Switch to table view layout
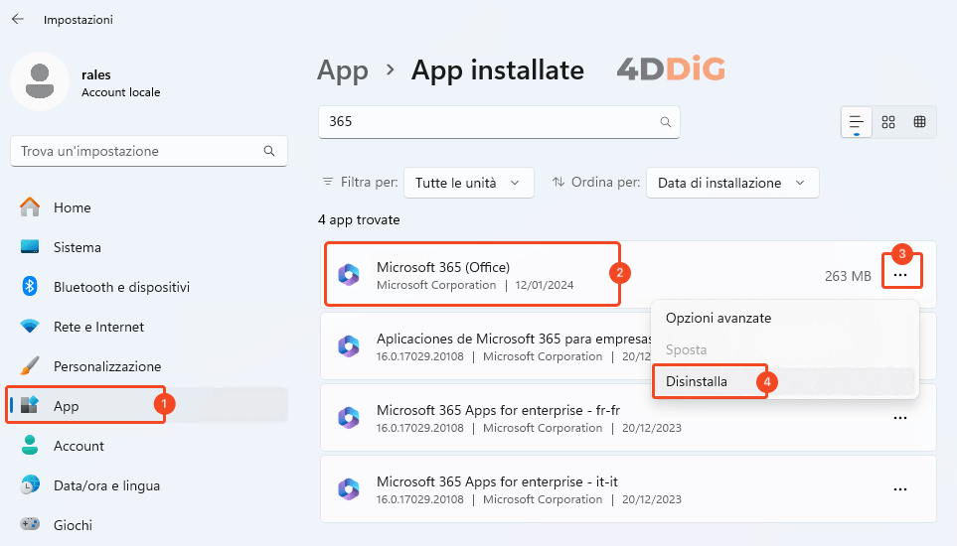This screenshot has width=957, height=546. pyautogui.click(x=920, y=122)
